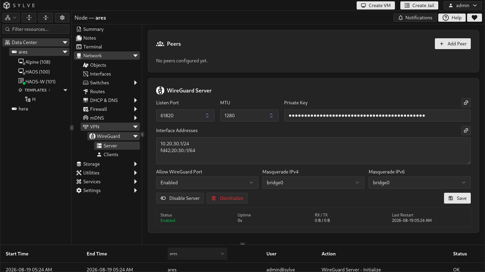
Task: Click Disable Server toggle button
Action: click(x=180, y=198)
